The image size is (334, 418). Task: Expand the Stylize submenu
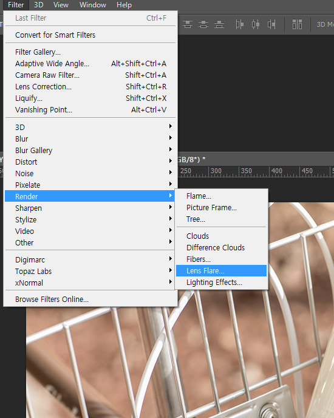click(x=91, y=220)
